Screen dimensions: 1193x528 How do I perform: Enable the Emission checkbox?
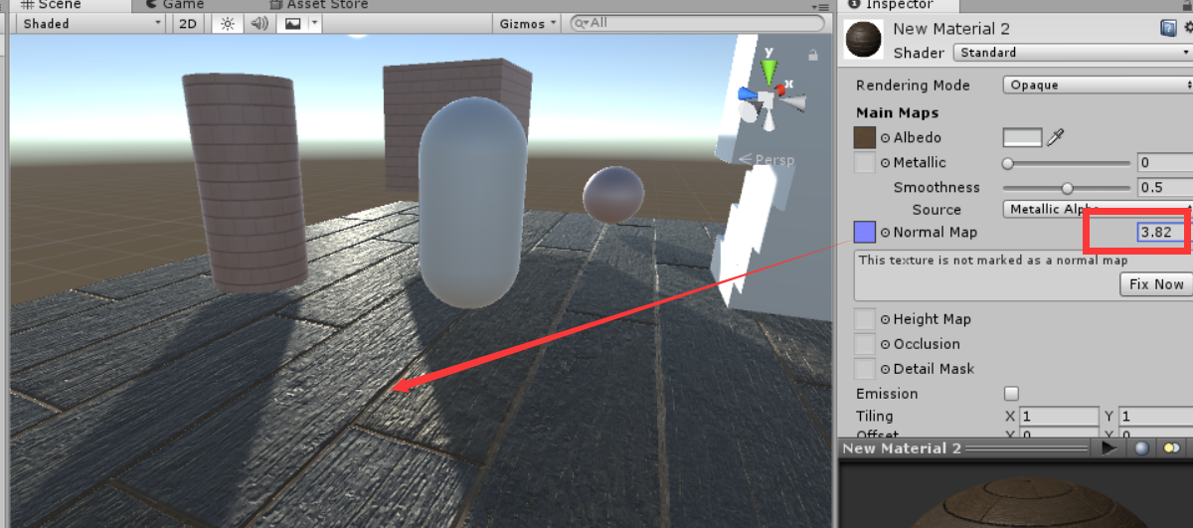1011,394
